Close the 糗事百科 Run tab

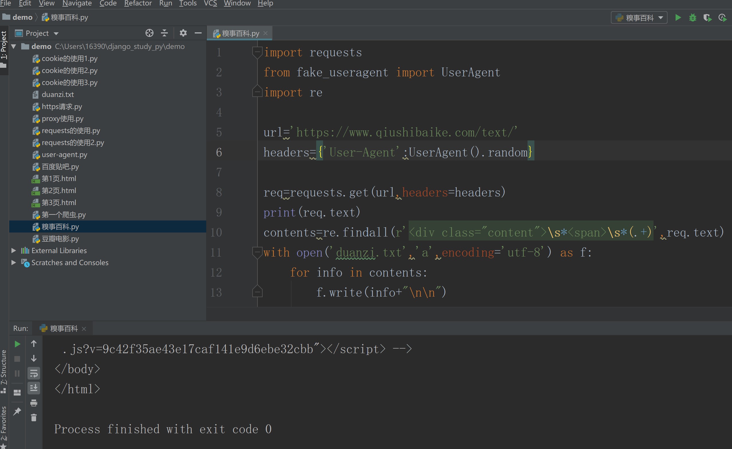pos(84,328)
